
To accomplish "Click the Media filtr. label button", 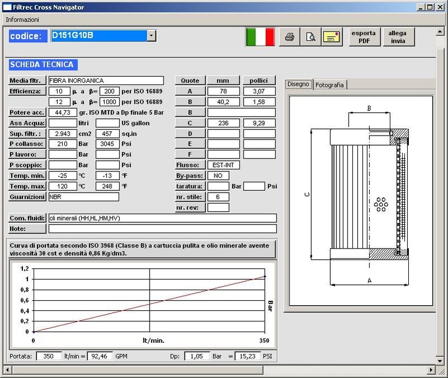I will [27, 81].
